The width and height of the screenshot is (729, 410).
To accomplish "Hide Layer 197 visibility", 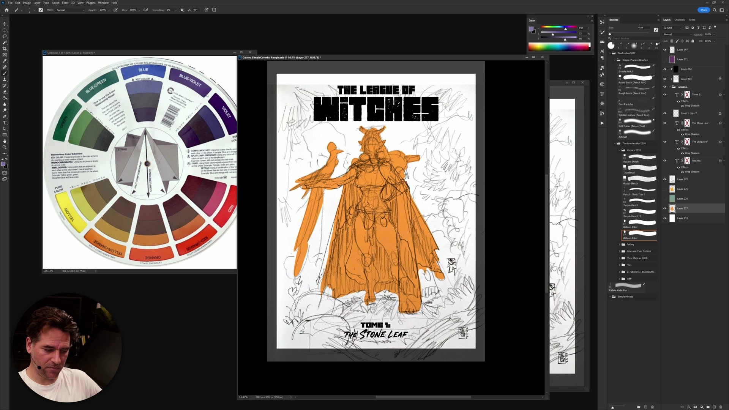I will 664,50.
